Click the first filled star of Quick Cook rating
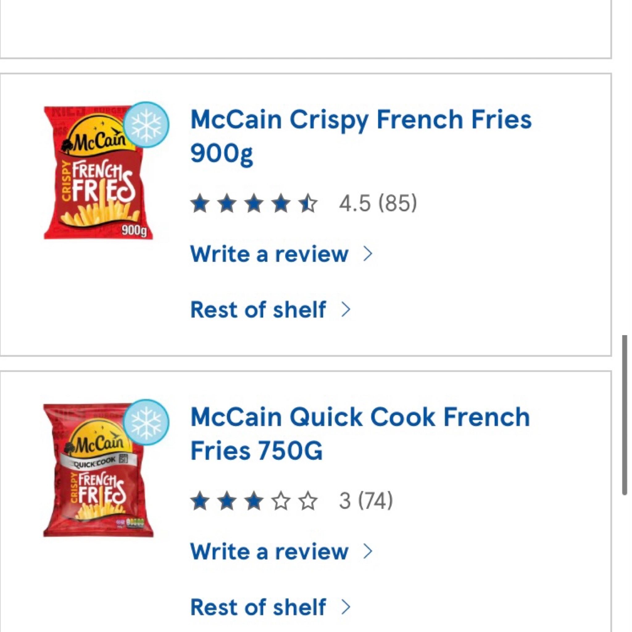 [200, 501]
